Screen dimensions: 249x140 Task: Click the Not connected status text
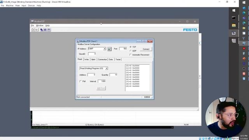83,97
